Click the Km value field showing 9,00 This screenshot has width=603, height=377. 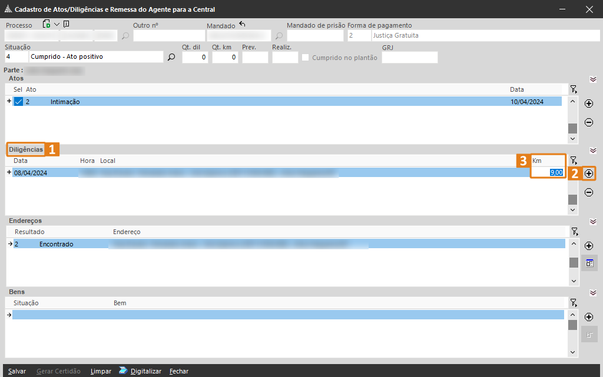coord(548,172)
